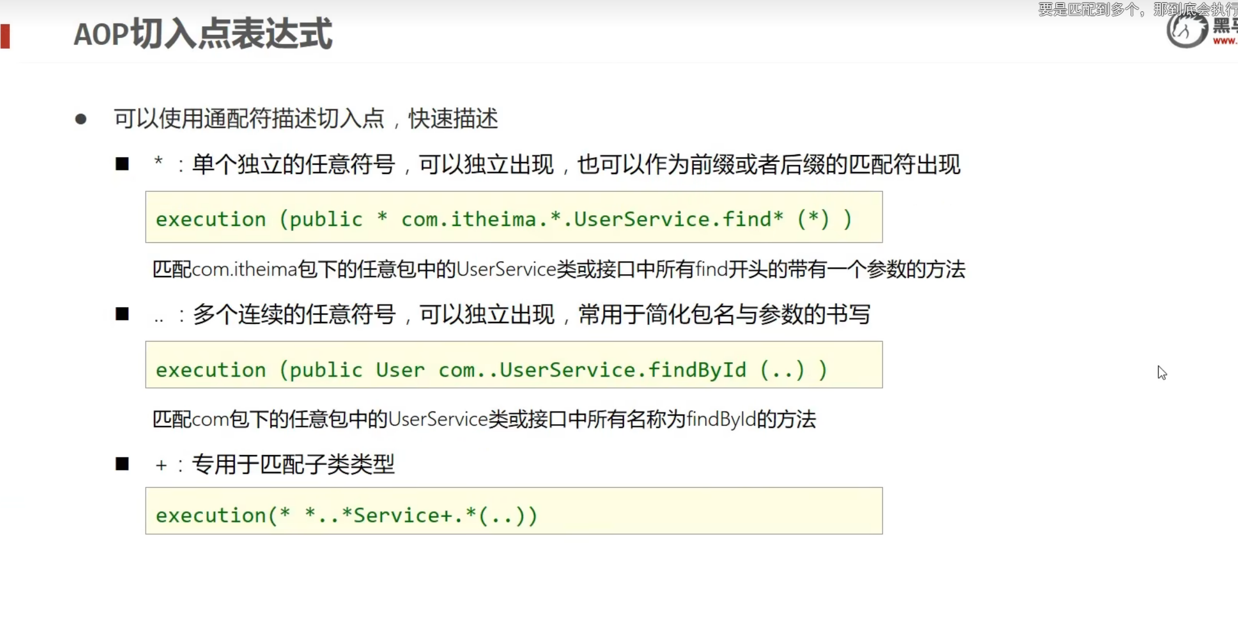This screenshot has width=1238, height=633.
Task: Click the square bullet before the * wildcard line
Action: tap(122, 164)
